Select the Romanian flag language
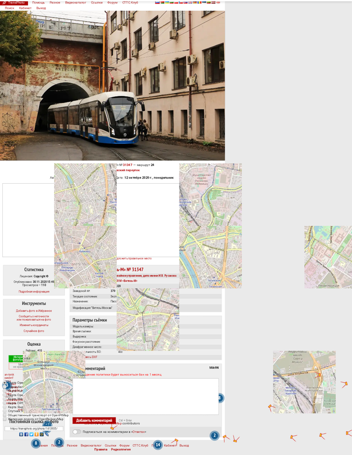 [199, 2]
